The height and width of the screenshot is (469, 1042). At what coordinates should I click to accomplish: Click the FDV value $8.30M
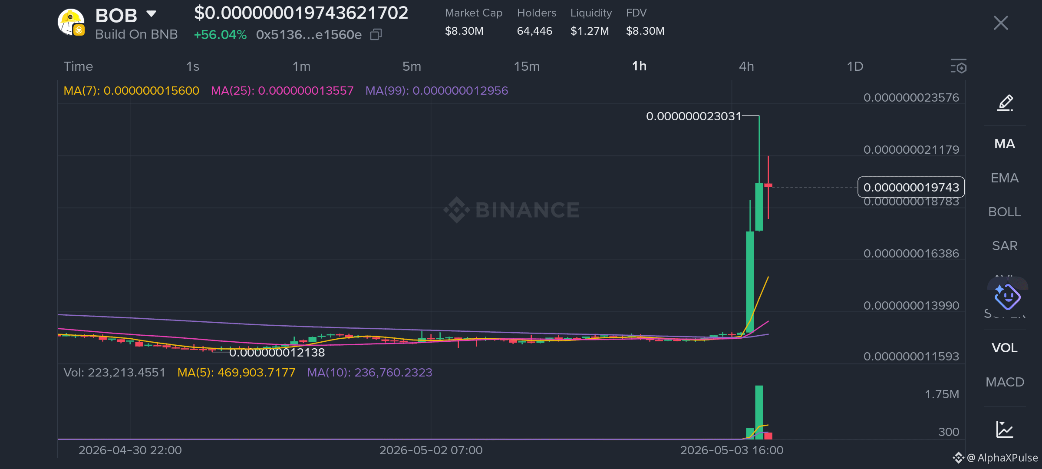click(x=645, y=31)
